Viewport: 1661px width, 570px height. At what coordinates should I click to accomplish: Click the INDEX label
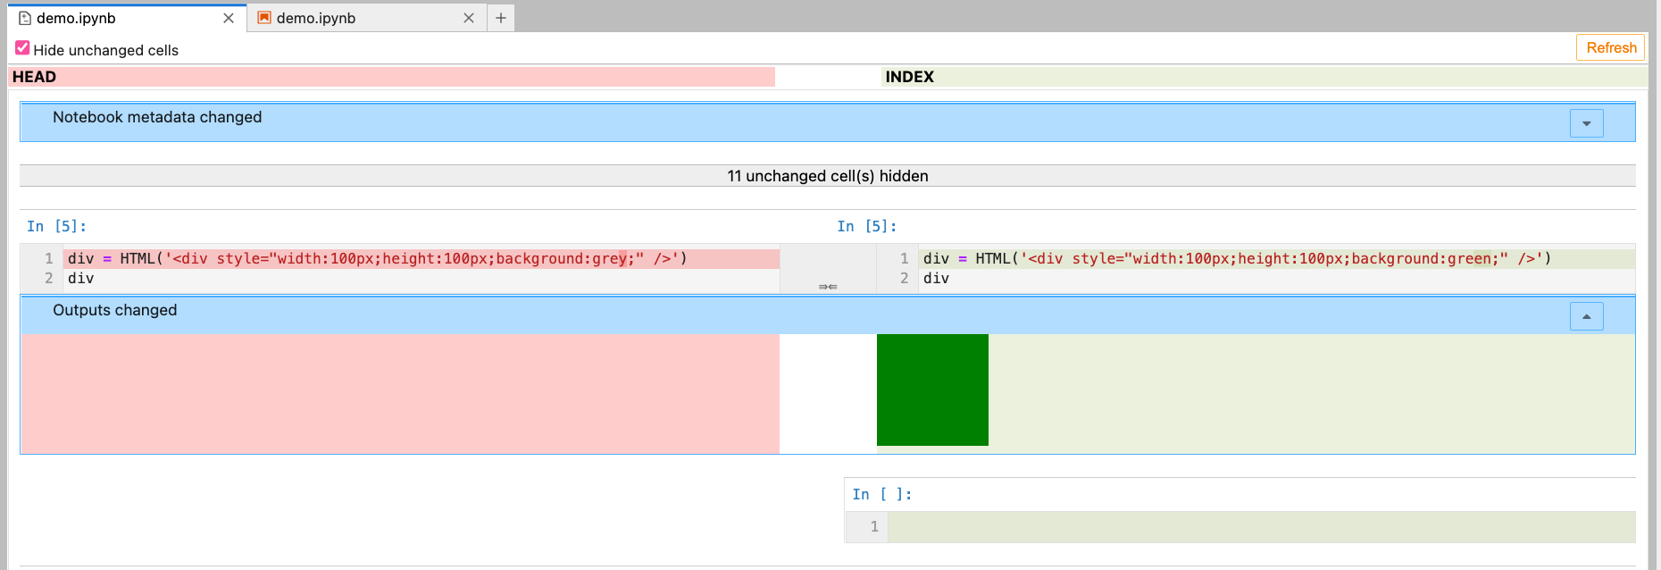(x=909, y=77)
